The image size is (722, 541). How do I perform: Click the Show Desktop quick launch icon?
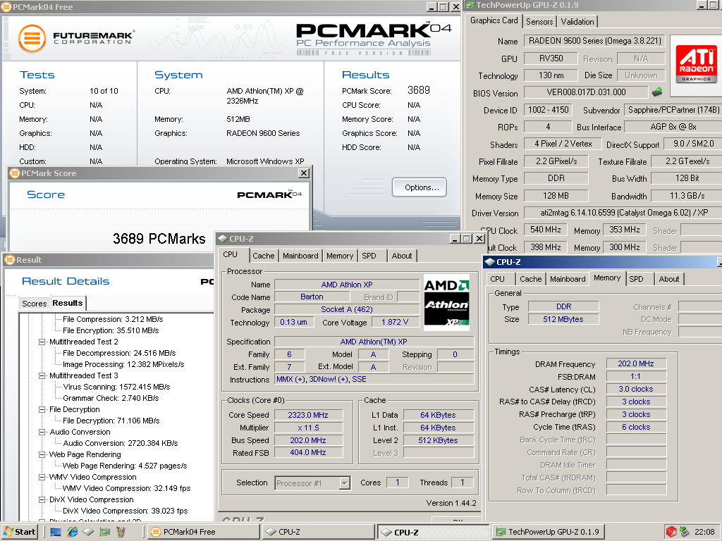point(56,532)
